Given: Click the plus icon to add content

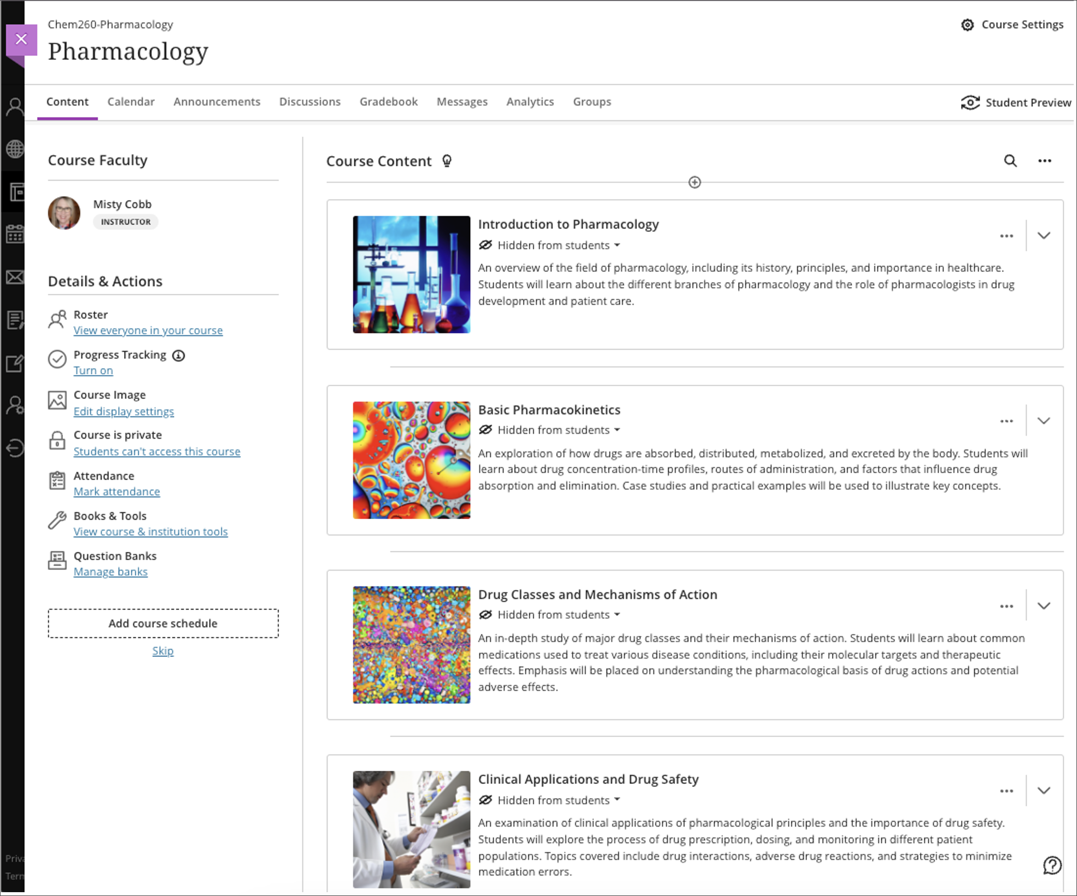Looking at the screenshot, I should pos(694,183).
